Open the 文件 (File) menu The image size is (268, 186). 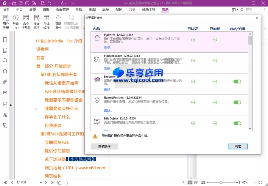tap(7, 9)
